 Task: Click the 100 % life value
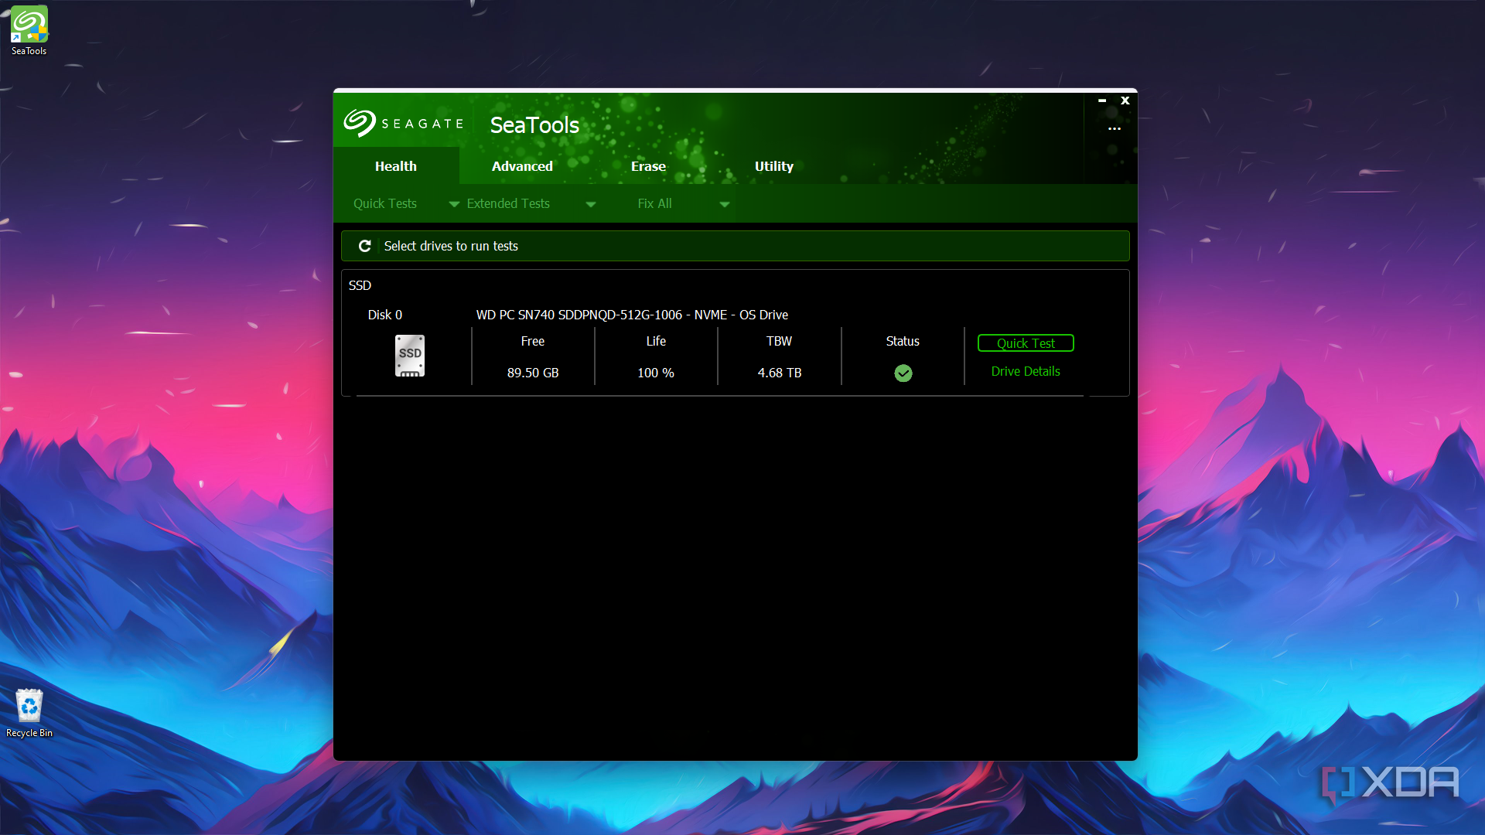click(x=656, y=373)
